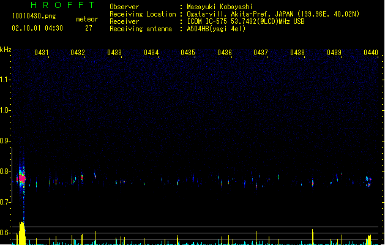
Task: Click the ICOM IC-575 receiver text
Action: click(245, 21)
